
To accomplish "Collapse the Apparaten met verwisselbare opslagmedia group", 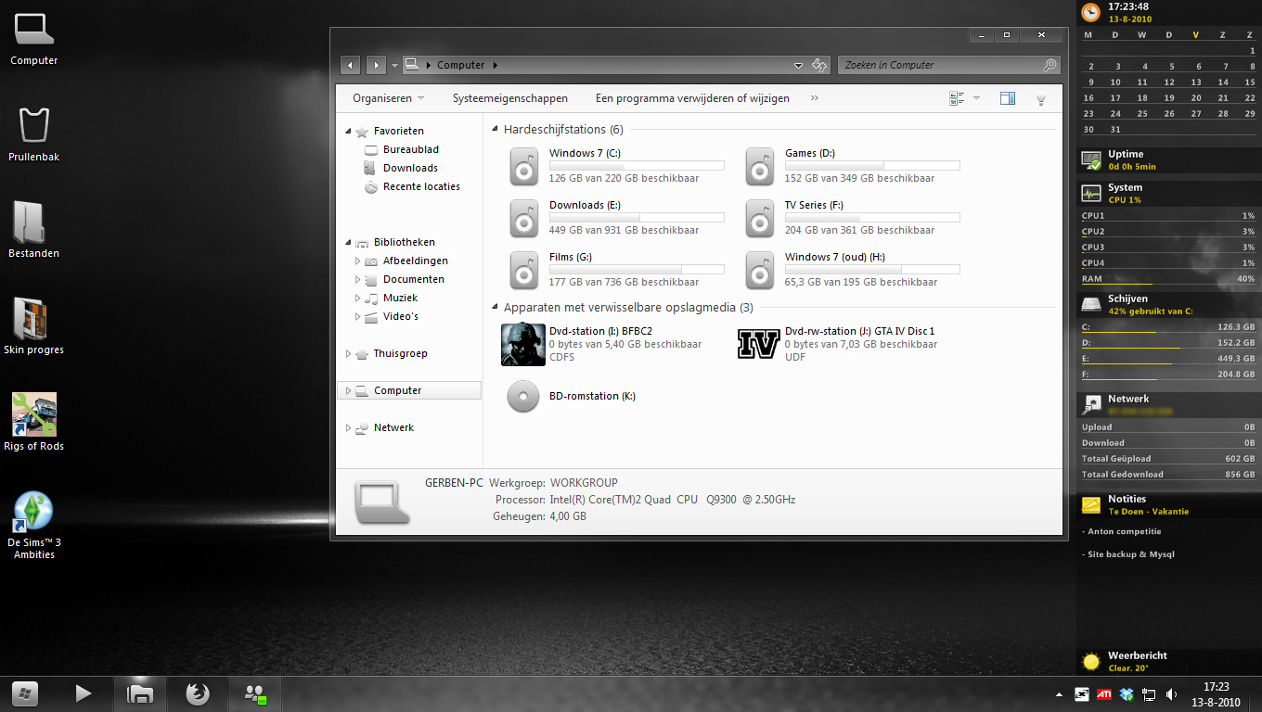I will 496,308.
